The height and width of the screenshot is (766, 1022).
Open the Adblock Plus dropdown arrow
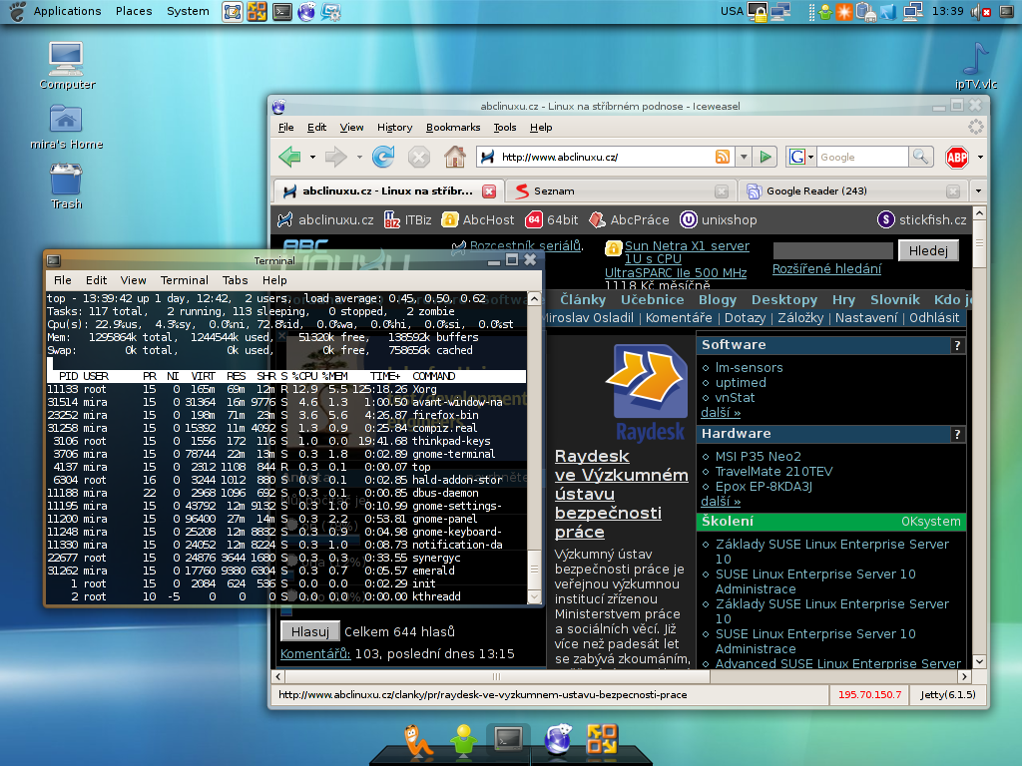pyautogui.click(x=980, y=157)
